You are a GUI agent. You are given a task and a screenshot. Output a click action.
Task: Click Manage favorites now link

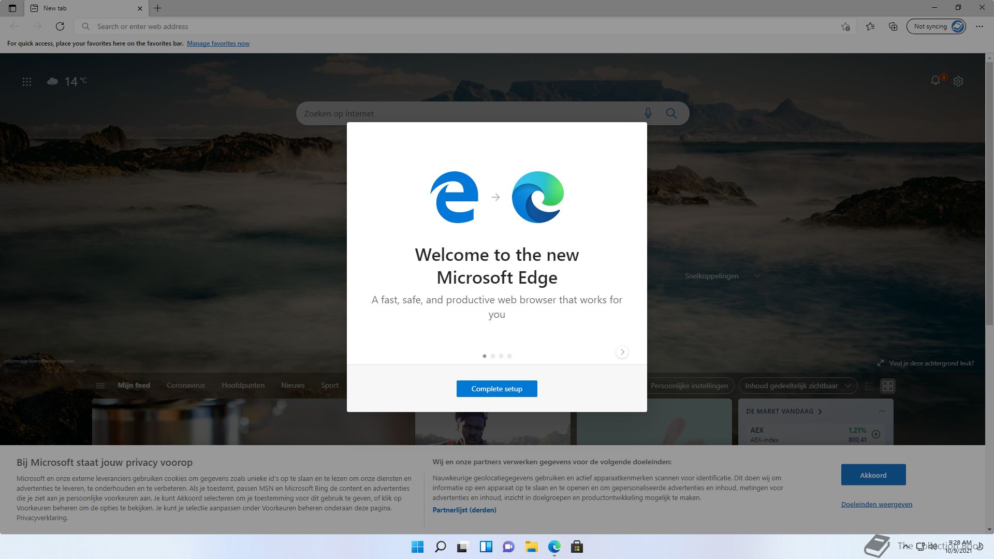(x=218, y=43)
